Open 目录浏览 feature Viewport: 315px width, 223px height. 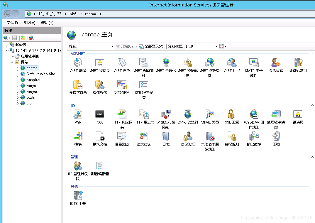pyautogui.click(x=122, y=138)
